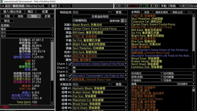
Task: Select Kraken Vessel in all-items list
Action: coord(147,61)
